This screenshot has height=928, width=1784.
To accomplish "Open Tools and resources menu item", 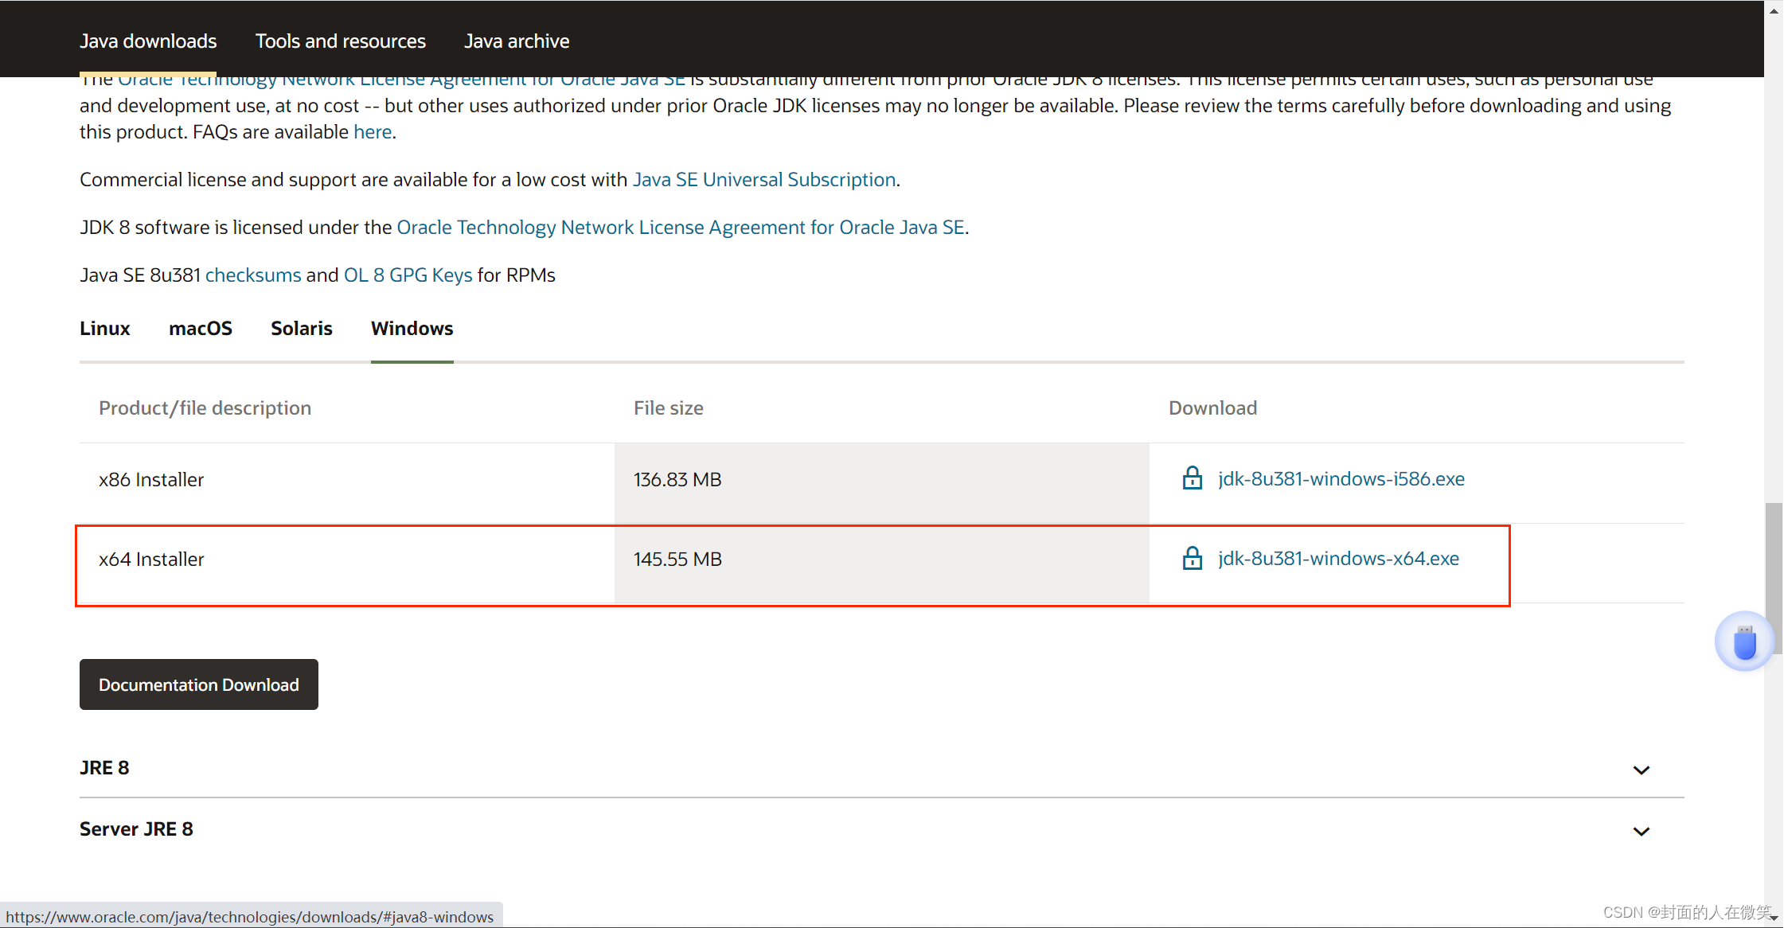I will coord(340,41).
